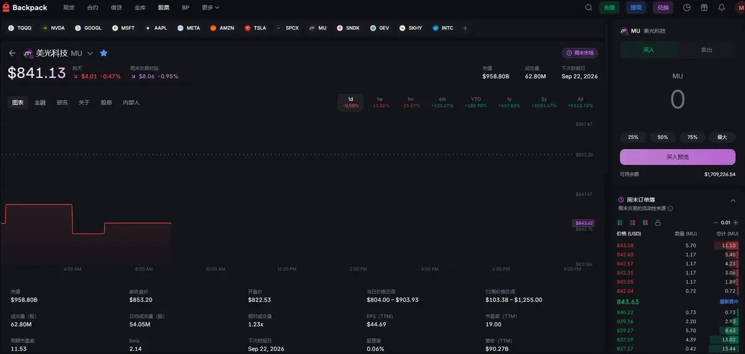Toggle the order book lock icon

[x=657, y=222]
